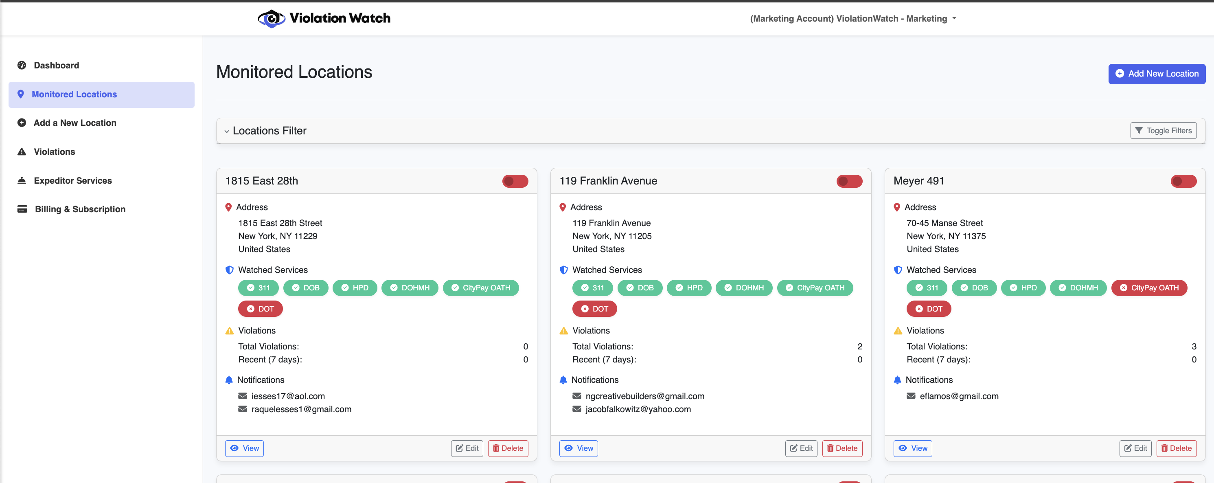Click the Billing & Subscription card icon
The height and width of the screenshot is (483, 1214).
[22, 209]
